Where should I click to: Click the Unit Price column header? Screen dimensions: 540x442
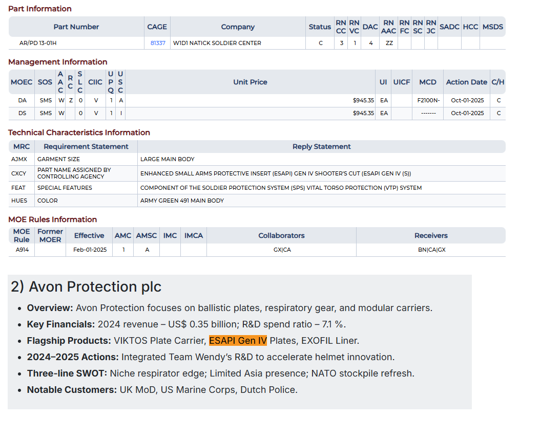[x=250, y=82]
